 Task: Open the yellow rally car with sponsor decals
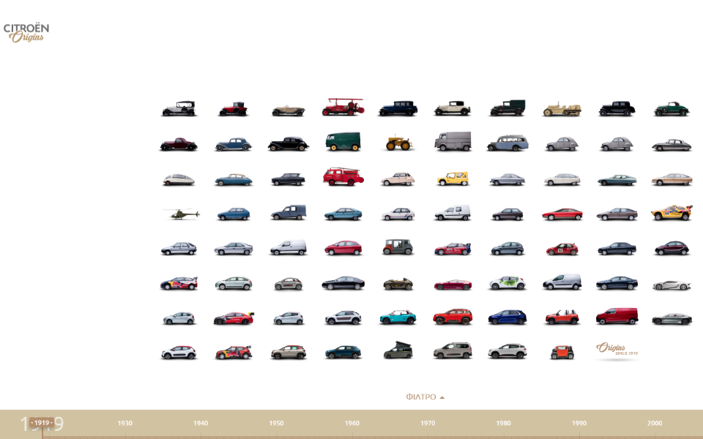pyautogui.click(x=671, y=213)
